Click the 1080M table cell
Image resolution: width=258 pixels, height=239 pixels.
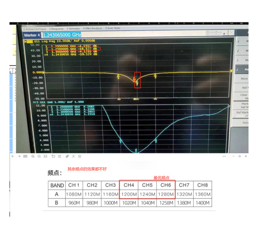[x=74, y=194]
